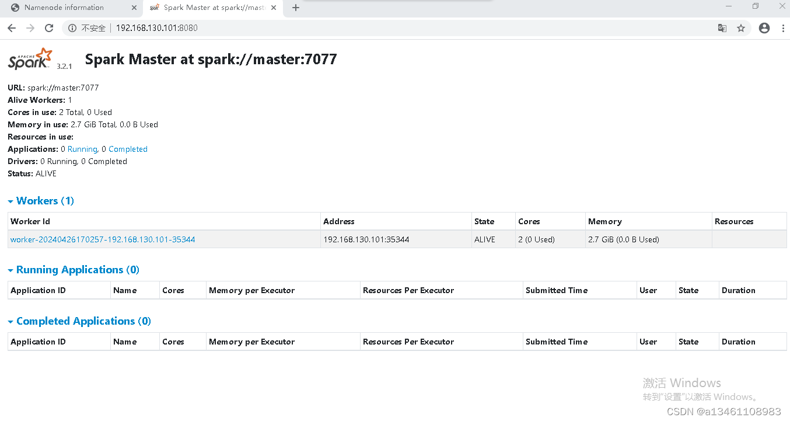Viewport: 790px width, 421px height.
Task: Open the not-secure site information icon
Action: click(72, 28)
